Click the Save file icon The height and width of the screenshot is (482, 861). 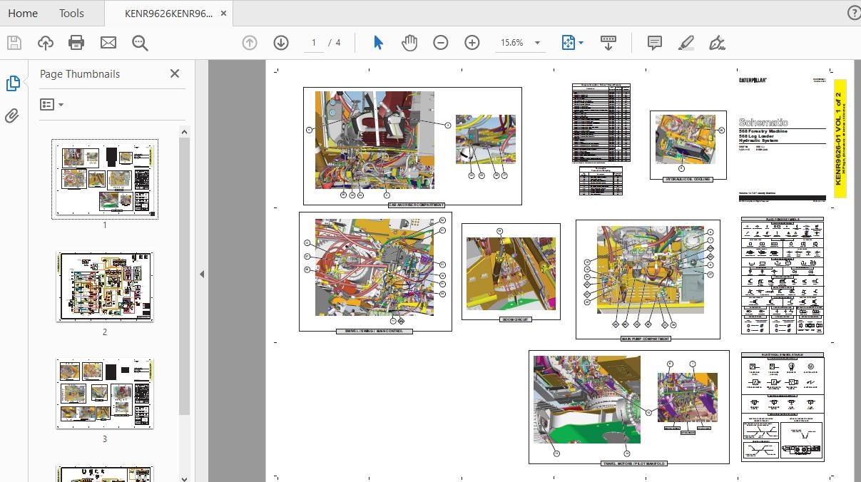(x=14, y=43)
